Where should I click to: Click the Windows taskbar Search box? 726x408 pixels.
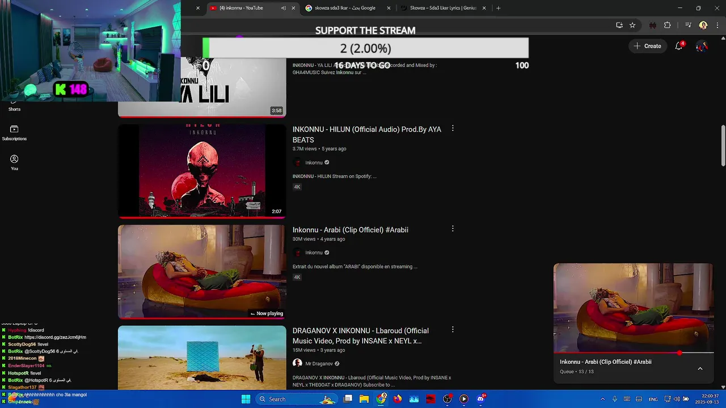[x=296, y=399]
